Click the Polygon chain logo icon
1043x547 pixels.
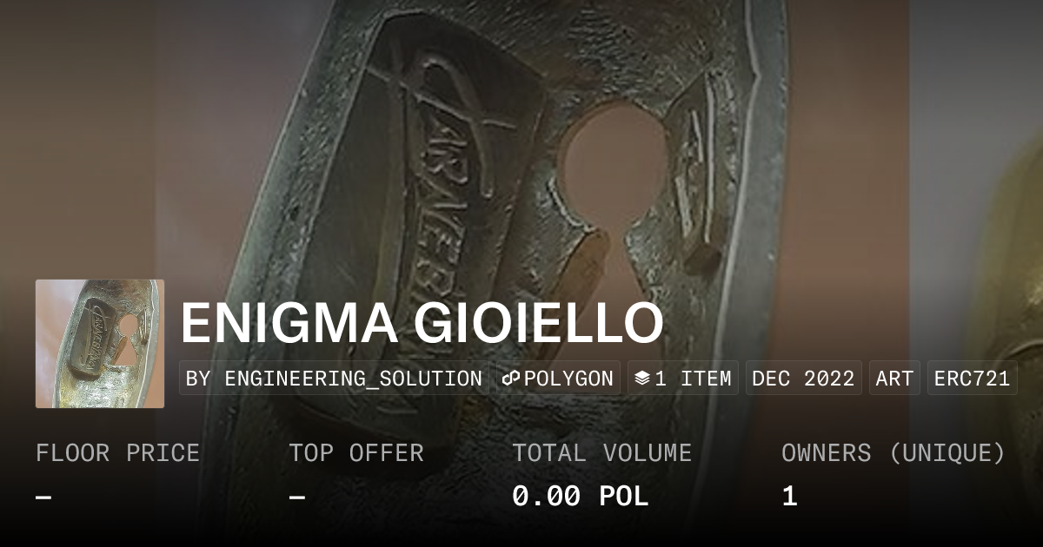click(x=511, y=379)
